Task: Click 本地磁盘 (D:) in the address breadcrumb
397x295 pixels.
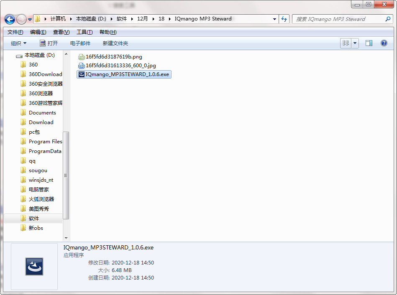Action: [91, 19]
